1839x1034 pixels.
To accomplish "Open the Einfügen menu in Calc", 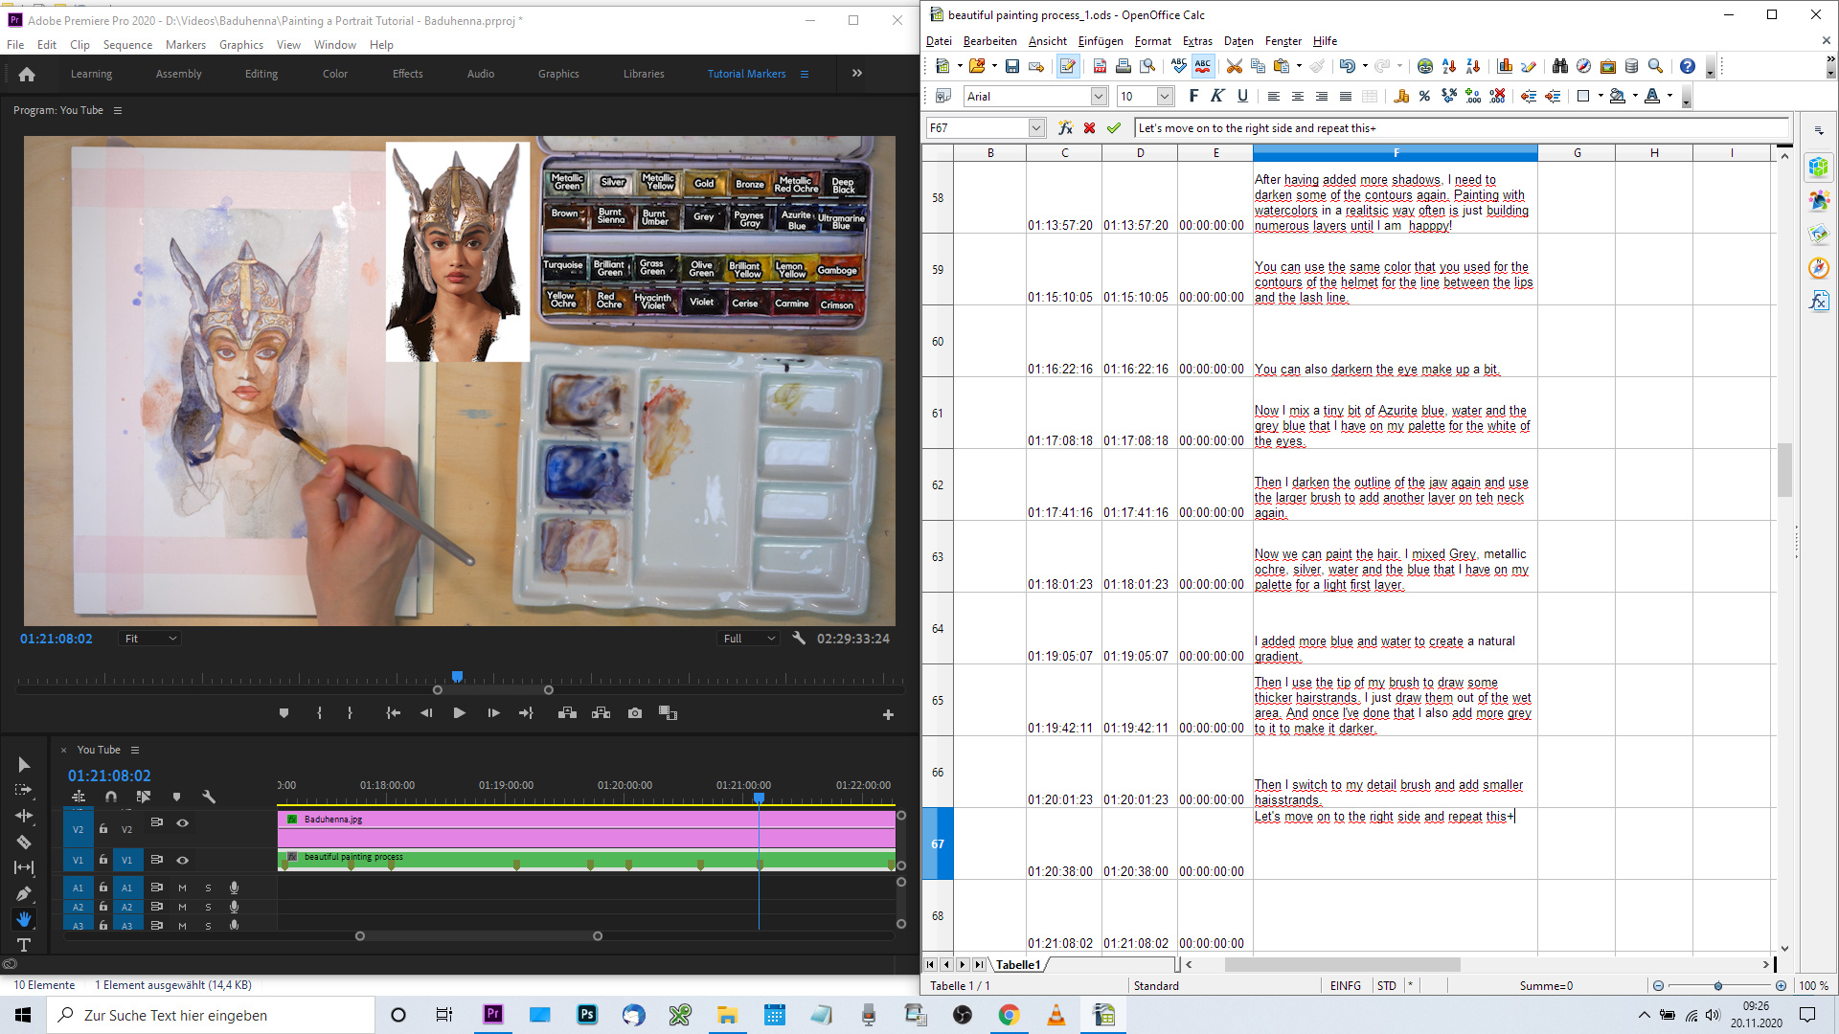I will pyautogui.click(x=1101, y=41).
